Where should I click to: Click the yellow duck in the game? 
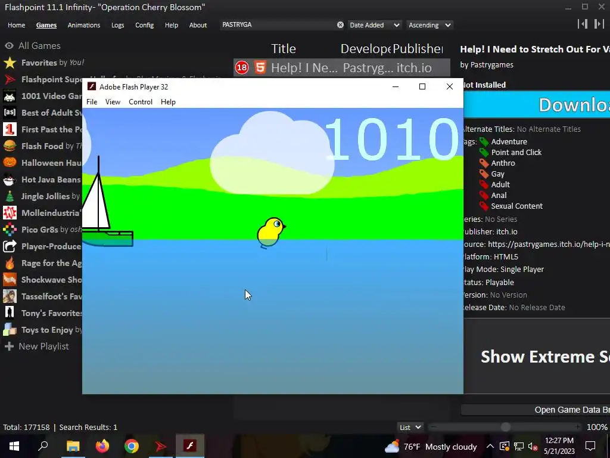point(271,232)
